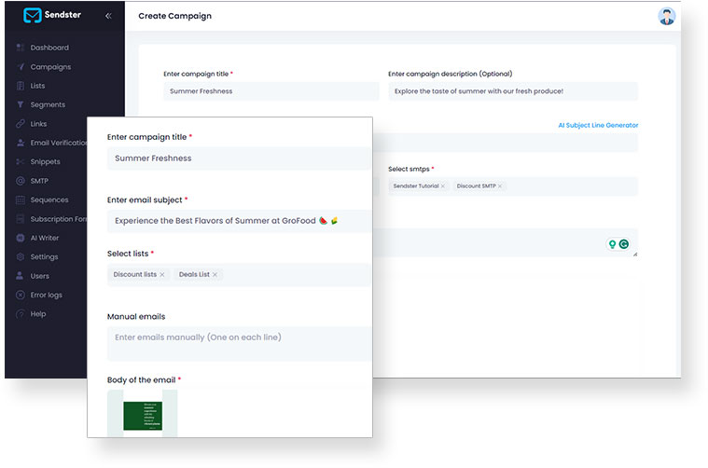Click the Segments funnel icon
This screenshot has height=468, width=708.
click(21, 104)
